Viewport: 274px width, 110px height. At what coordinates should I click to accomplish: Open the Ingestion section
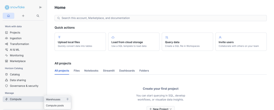pyautogui.click(x=16, y=38)
